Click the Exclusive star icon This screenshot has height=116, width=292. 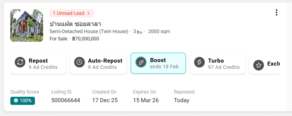(x=258, y=65)
